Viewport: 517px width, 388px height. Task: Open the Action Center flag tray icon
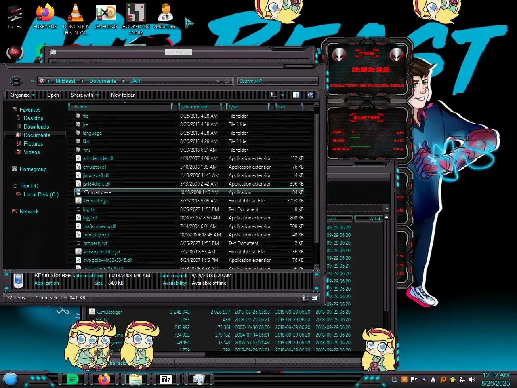click(x=414, y=380)
